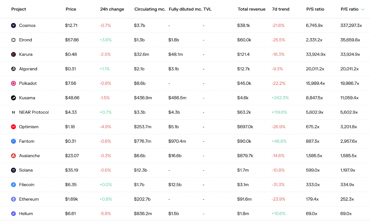Click the Helium logo icon
This screenshot has width=370, height=221.
13,214
